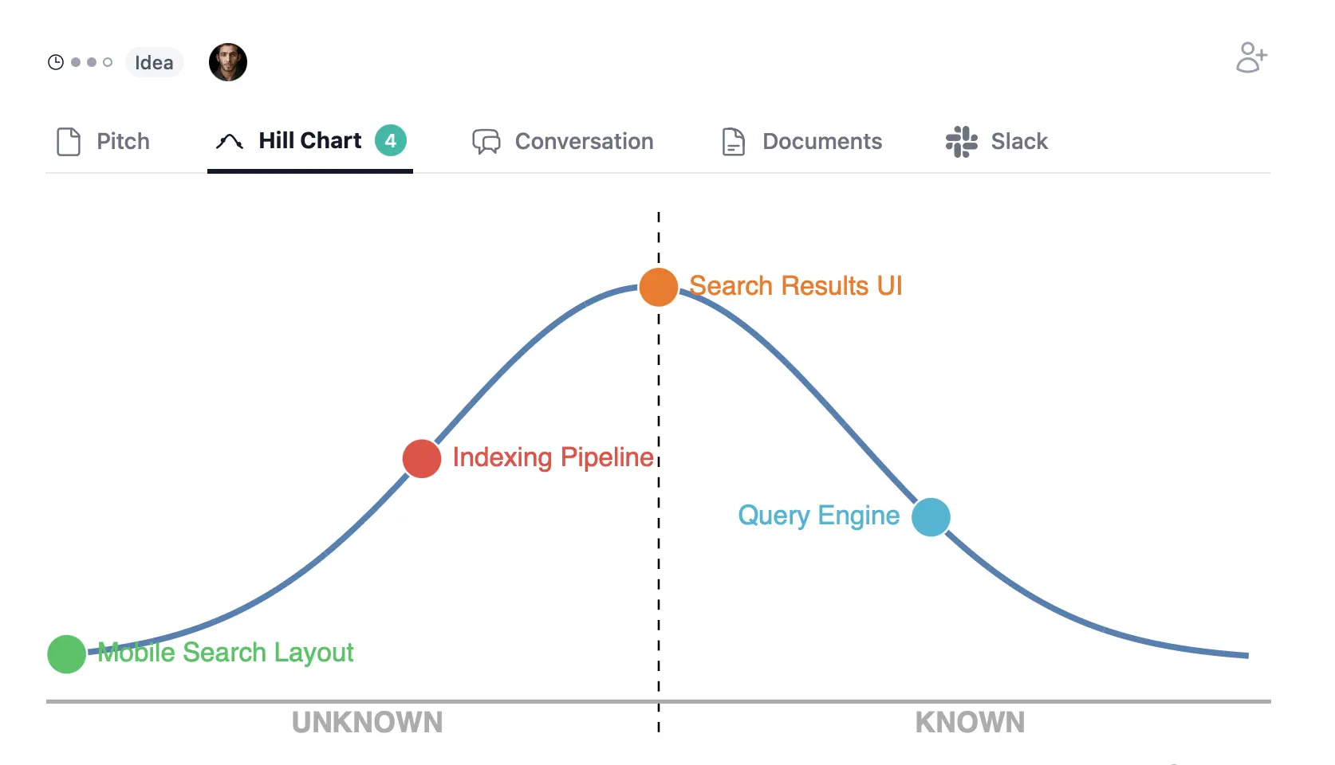Open Slack via the Slack logo icon

tap(961, 141)
